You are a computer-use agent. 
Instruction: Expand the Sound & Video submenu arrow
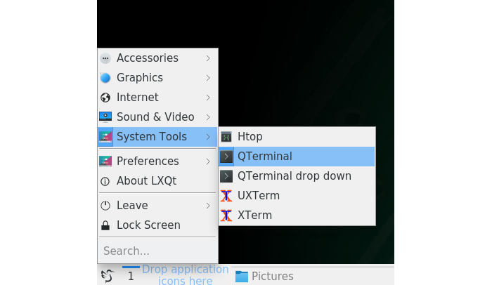point(208,117)
